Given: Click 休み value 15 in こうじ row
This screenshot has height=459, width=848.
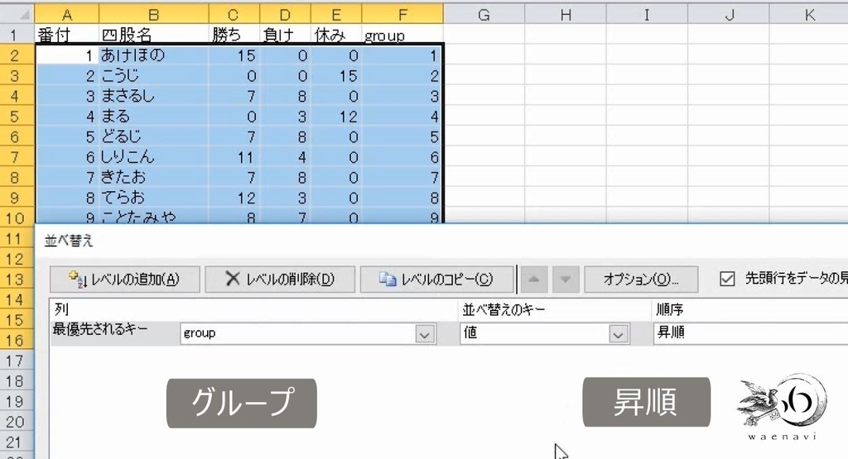Looking at the screenshot, I should click(x=336, y=75).
